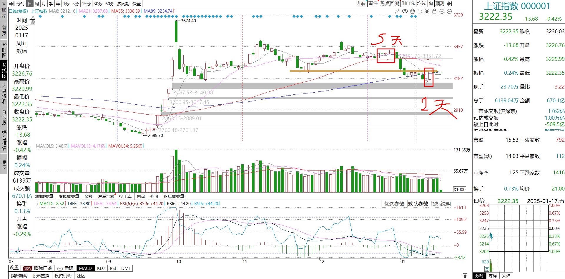The height and width of the screenshot is (279, 565).
Task: Close the data info panel with X
Action: (x=33, y=17)
